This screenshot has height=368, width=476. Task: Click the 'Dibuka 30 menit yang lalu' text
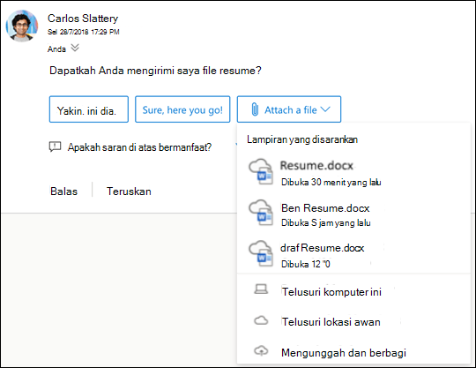[x=331, y=182]
